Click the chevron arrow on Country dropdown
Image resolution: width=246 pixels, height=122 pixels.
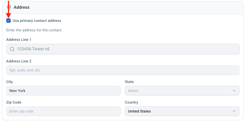[234, 111]
